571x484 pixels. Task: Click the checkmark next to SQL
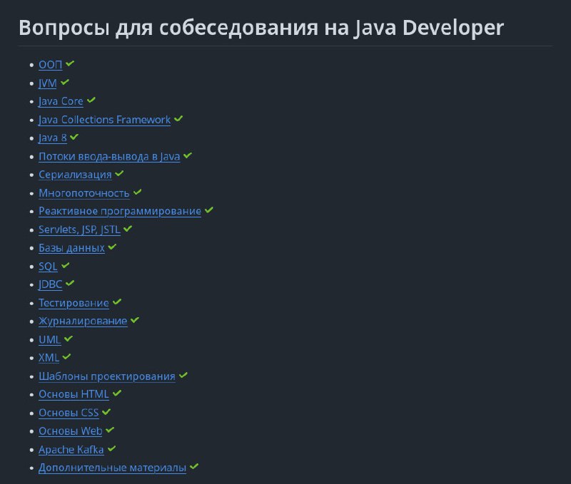(x=65, y=265)
